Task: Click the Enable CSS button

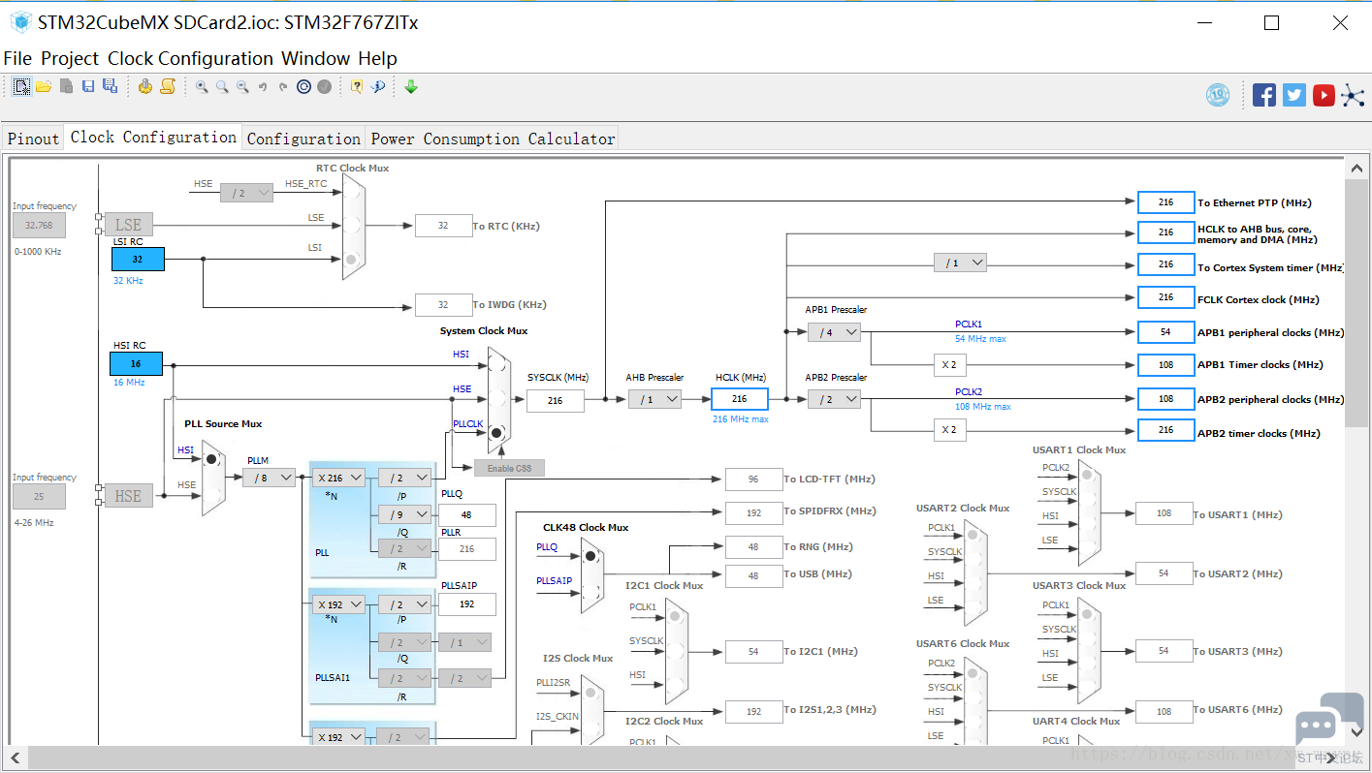Action: coord(509,469)
